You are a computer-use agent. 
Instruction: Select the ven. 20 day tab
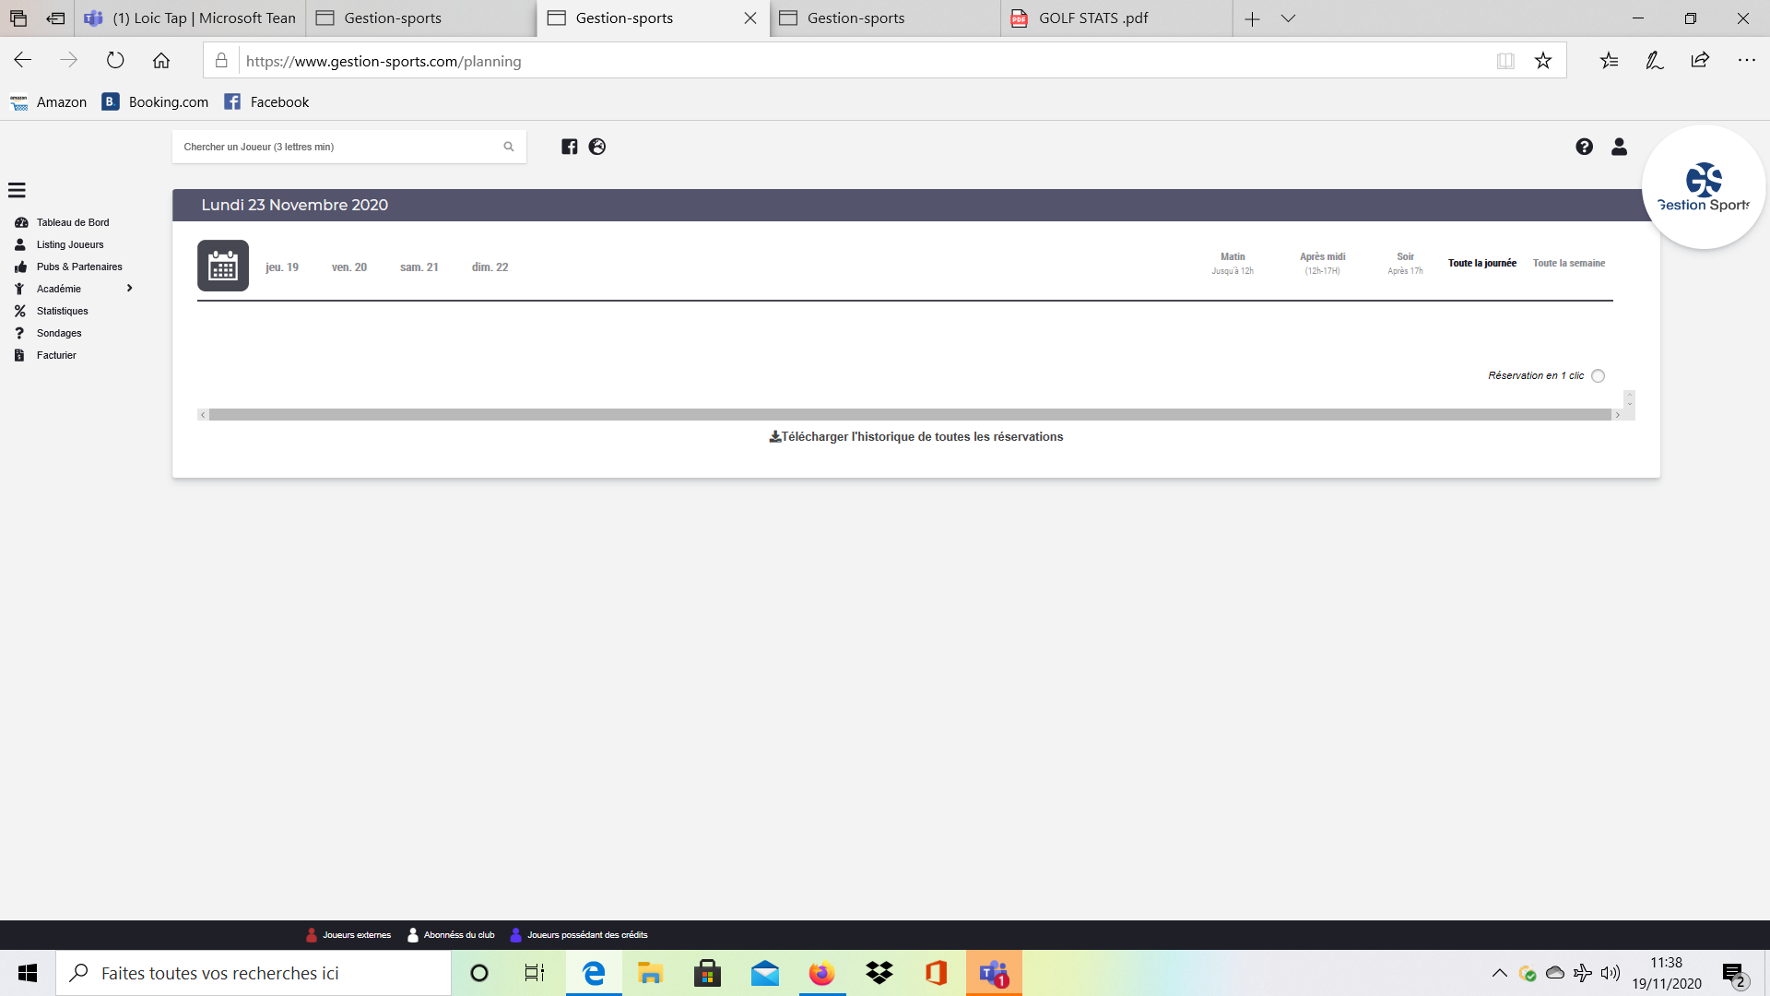pos(348,267)
